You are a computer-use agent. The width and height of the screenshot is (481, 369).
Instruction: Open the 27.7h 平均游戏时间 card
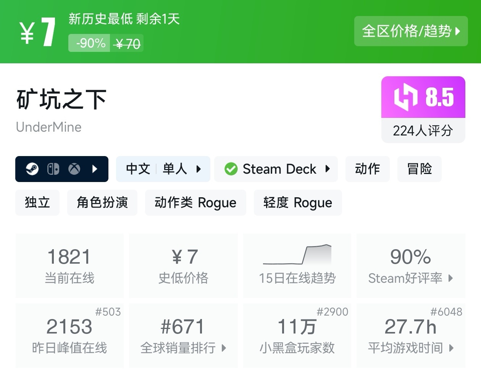tap(411, 336)
